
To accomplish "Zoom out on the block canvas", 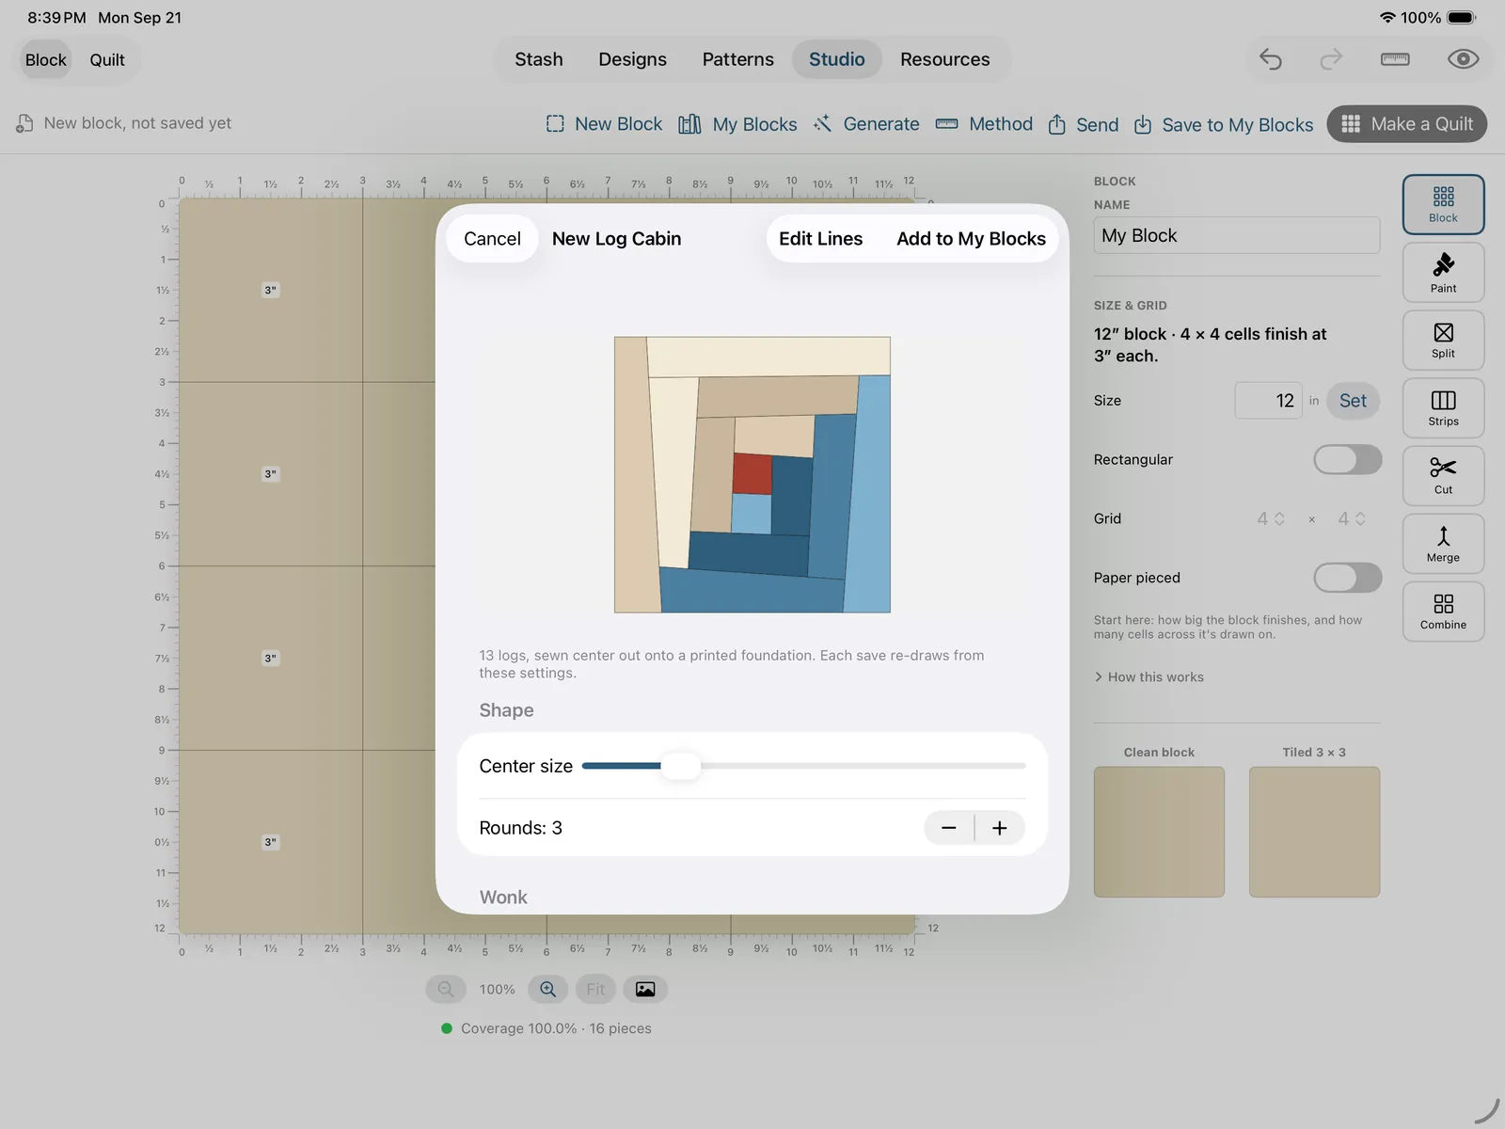I will tap(446, 989).
